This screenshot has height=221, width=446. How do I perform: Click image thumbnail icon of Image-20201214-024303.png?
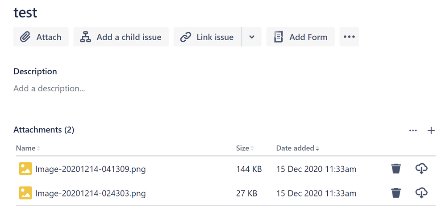[25, 193]
